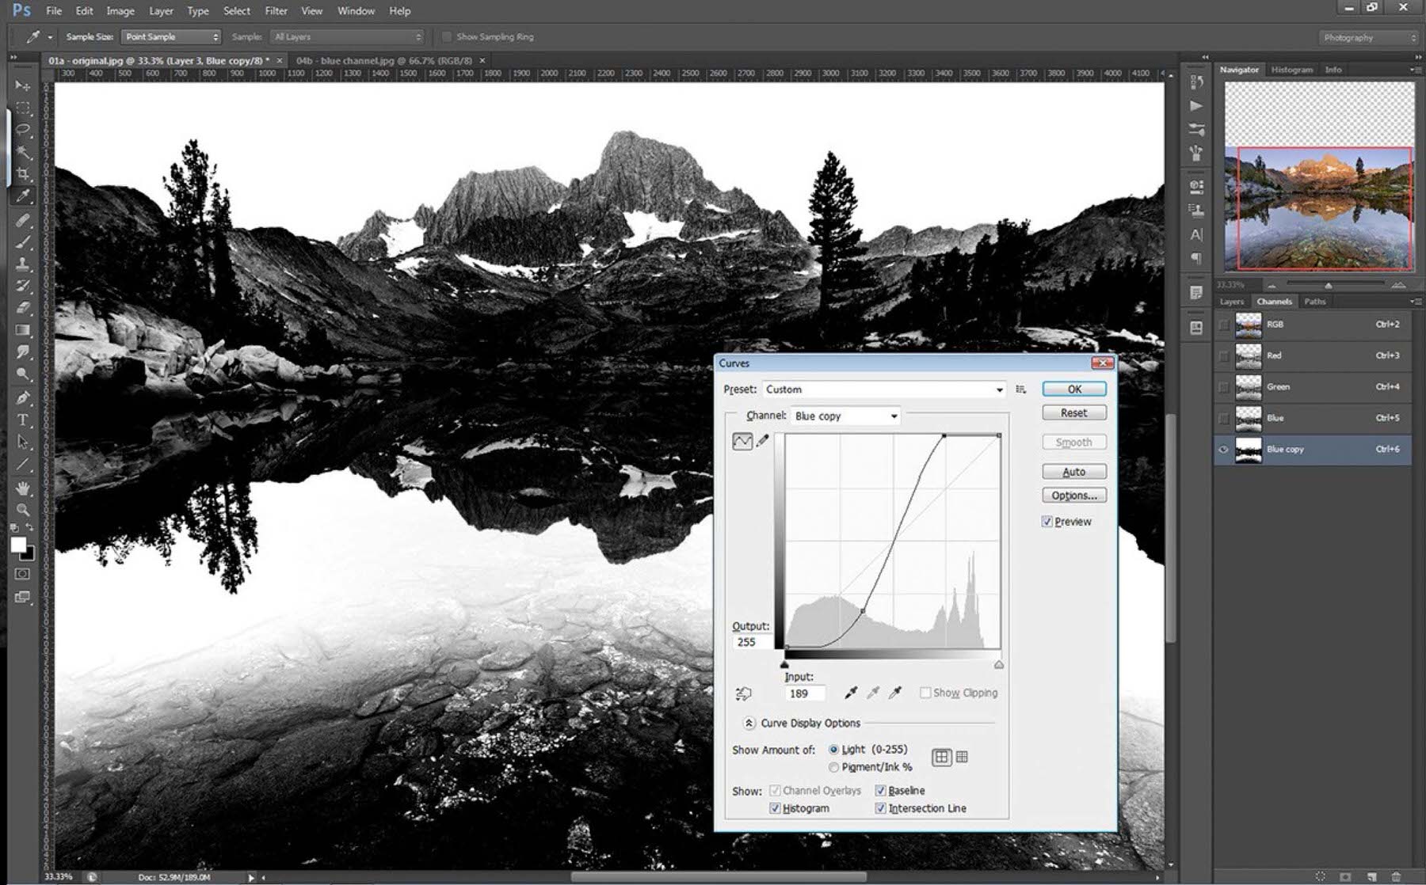1426x885 pixels.
Task: Select the Zoom tool
Action: click(x=22, y=510)
